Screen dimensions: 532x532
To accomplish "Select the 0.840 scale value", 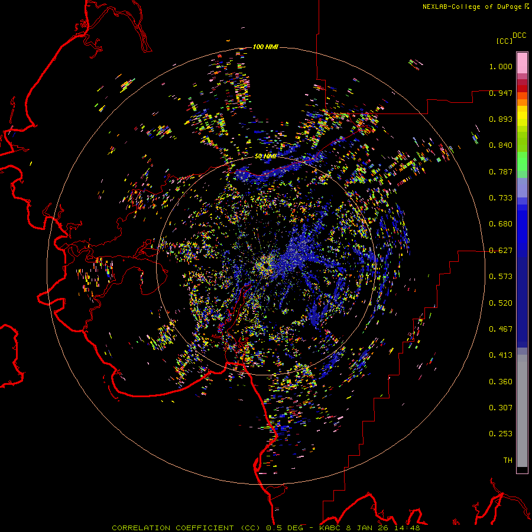I will [501, 145].
